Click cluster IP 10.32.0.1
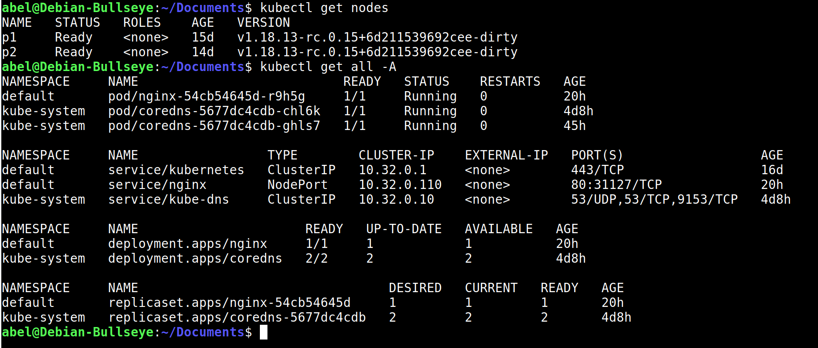The image size is (818, 348). coord(392,170)
